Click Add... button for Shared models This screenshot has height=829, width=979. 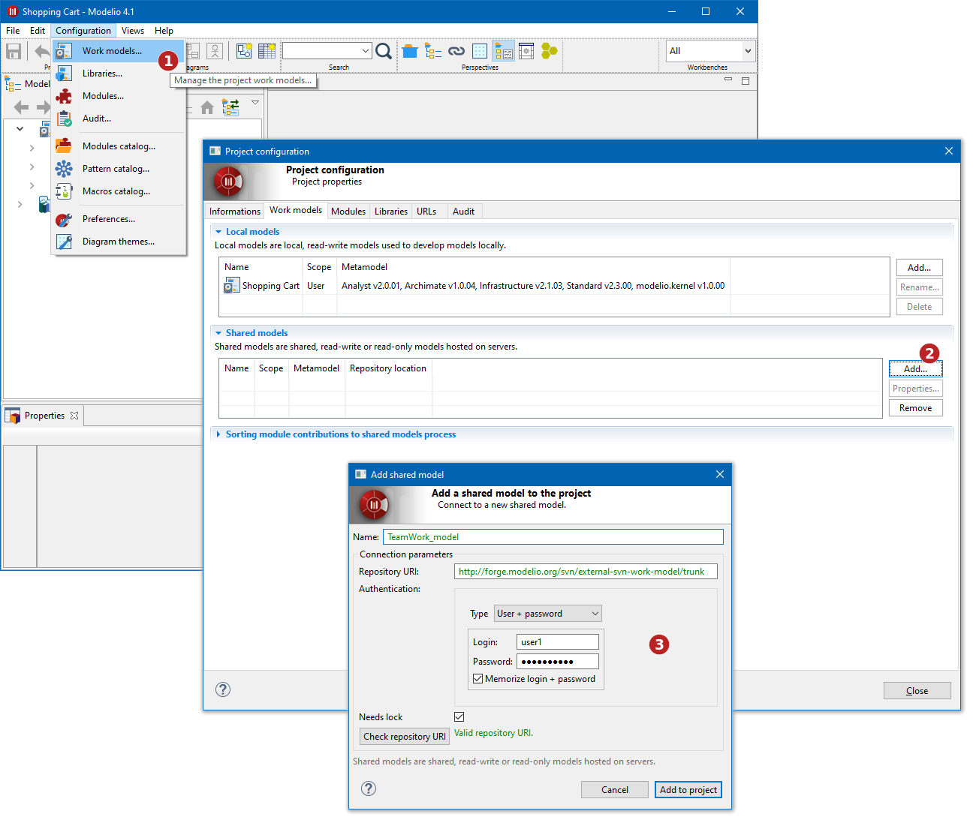[x=915, y=369]
